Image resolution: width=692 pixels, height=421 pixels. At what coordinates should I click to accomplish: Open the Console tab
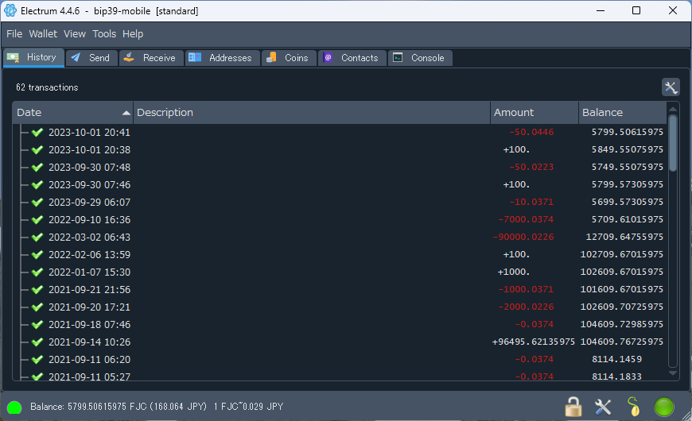coord(420,58)
